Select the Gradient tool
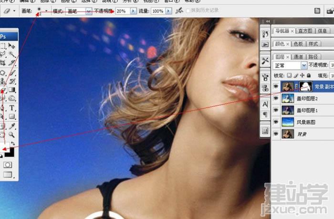Image resolution: width=334 pixels, height=219 pixels. click(x=12, y=90)
